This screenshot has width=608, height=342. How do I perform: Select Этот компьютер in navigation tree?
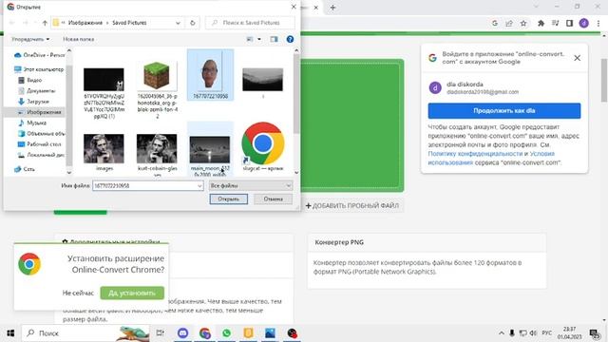click(x=39, y=69)
